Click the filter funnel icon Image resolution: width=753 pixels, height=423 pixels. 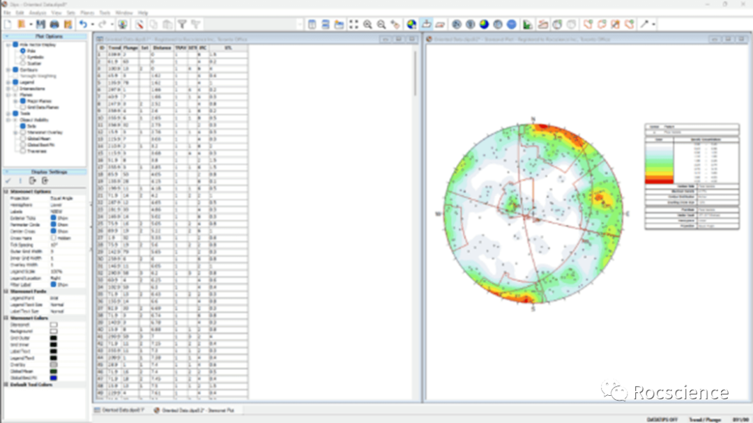(181, 24)
